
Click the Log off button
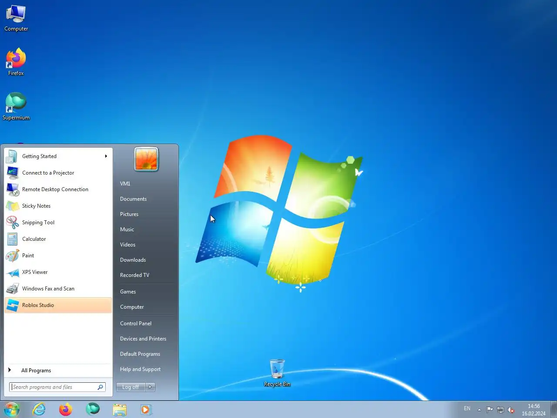pyautogui.click(x=131, y=387)
